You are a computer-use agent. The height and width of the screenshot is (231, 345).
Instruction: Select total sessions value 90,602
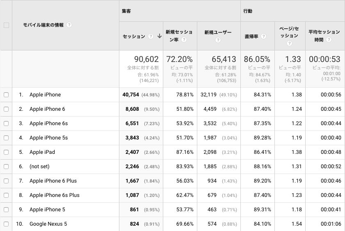point(146,59)
